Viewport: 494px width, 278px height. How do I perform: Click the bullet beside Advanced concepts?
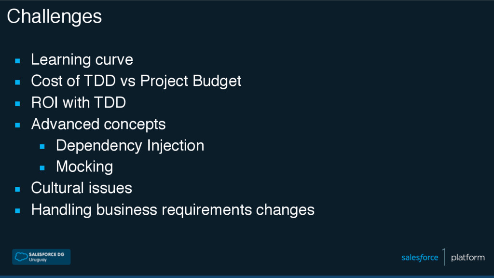tap(17, 125)
